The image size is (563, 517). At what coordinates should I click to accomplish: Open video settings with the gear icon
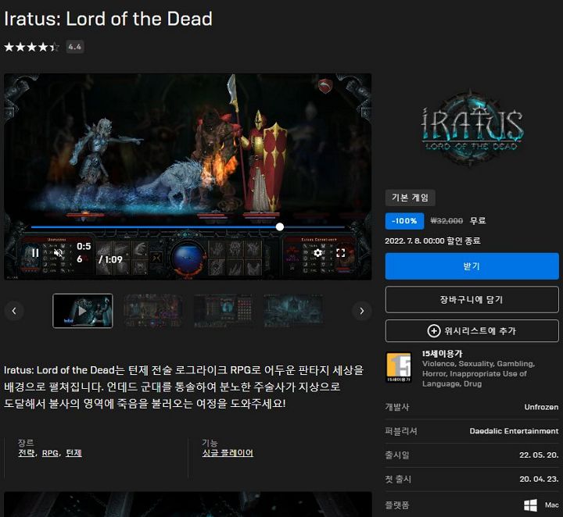click(x=317, y=253)
